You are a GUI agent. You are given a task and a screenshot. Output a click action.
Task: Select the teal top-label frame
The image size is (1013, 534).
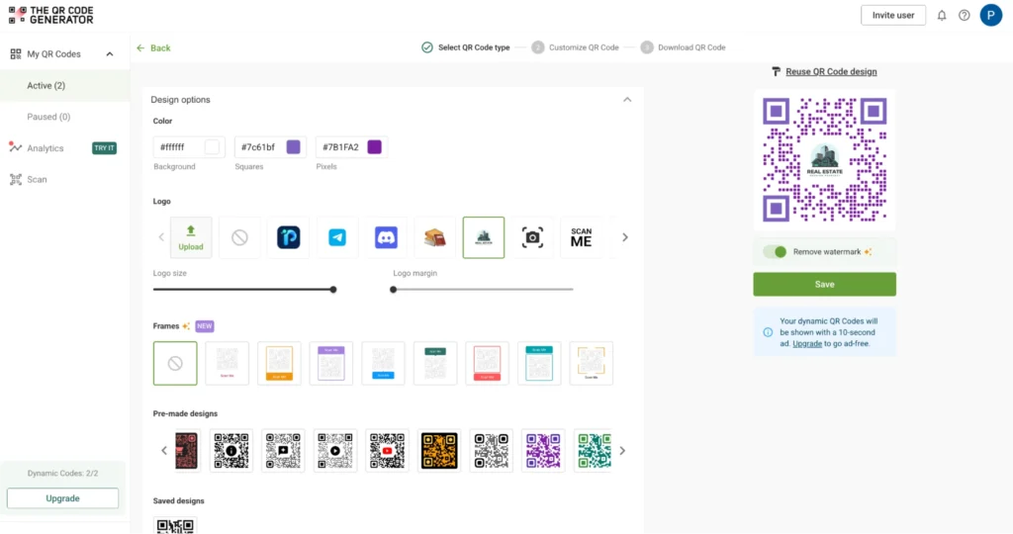point(539,364)
